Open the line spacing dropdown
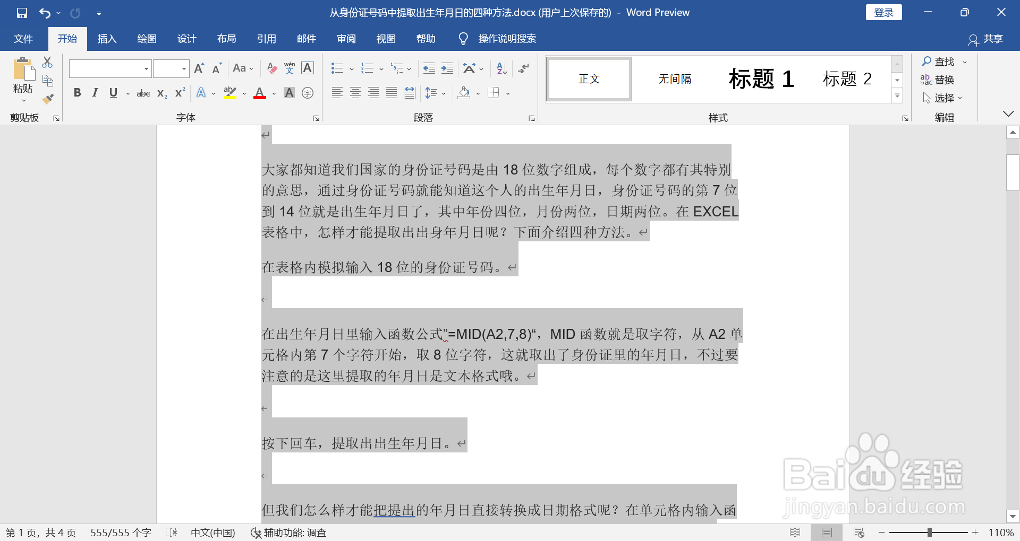Viewport: 1020px width, 541px height. point(435,93)
